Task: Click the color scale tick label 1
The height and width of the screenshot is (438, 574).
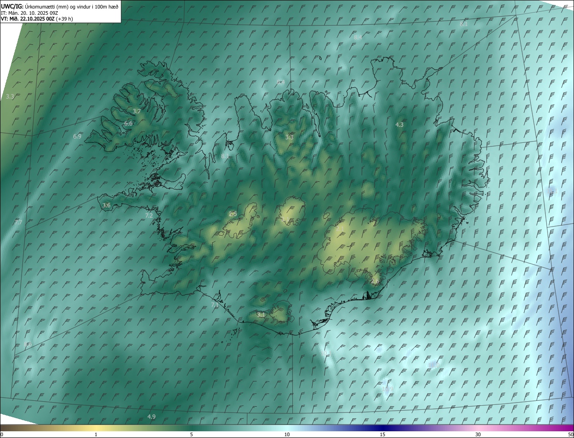Action: coord(96,434)
